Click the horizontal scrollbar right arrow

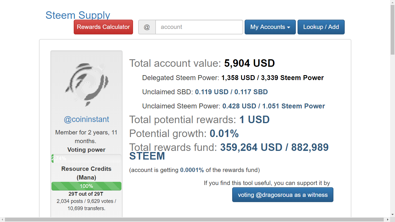387,220
